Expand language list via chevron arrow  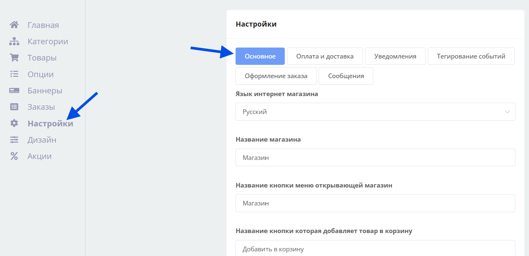(507, 112)
